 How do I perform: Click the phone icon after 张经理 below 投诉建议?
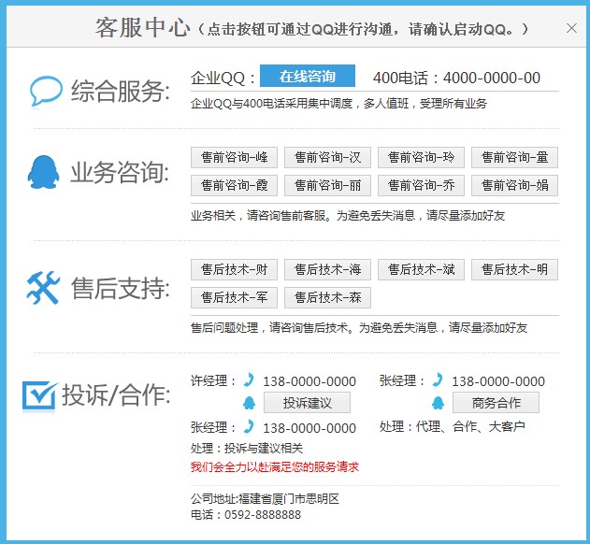[249, 426]
